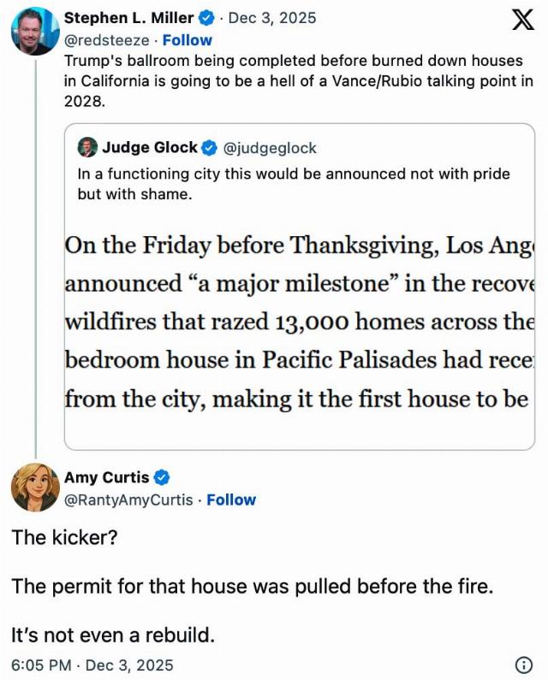Viewport: 548px width, 680px height.
Task: Click the X logo
Action: tap(517, 21)
